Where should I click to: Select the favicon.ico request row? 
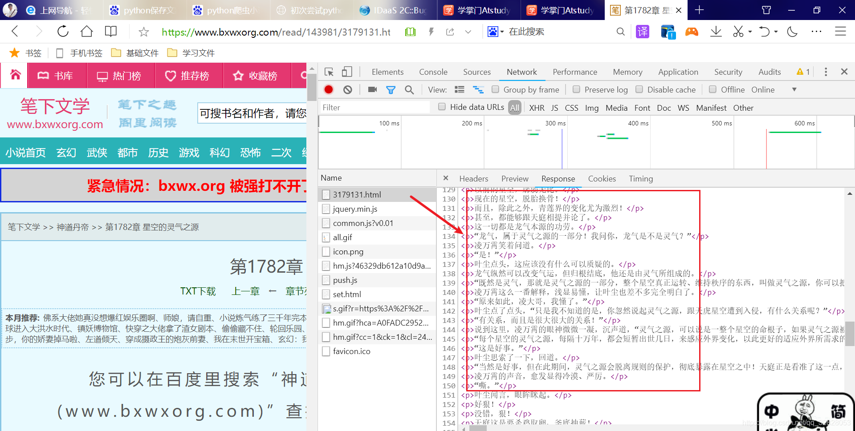tap(377, 351)
